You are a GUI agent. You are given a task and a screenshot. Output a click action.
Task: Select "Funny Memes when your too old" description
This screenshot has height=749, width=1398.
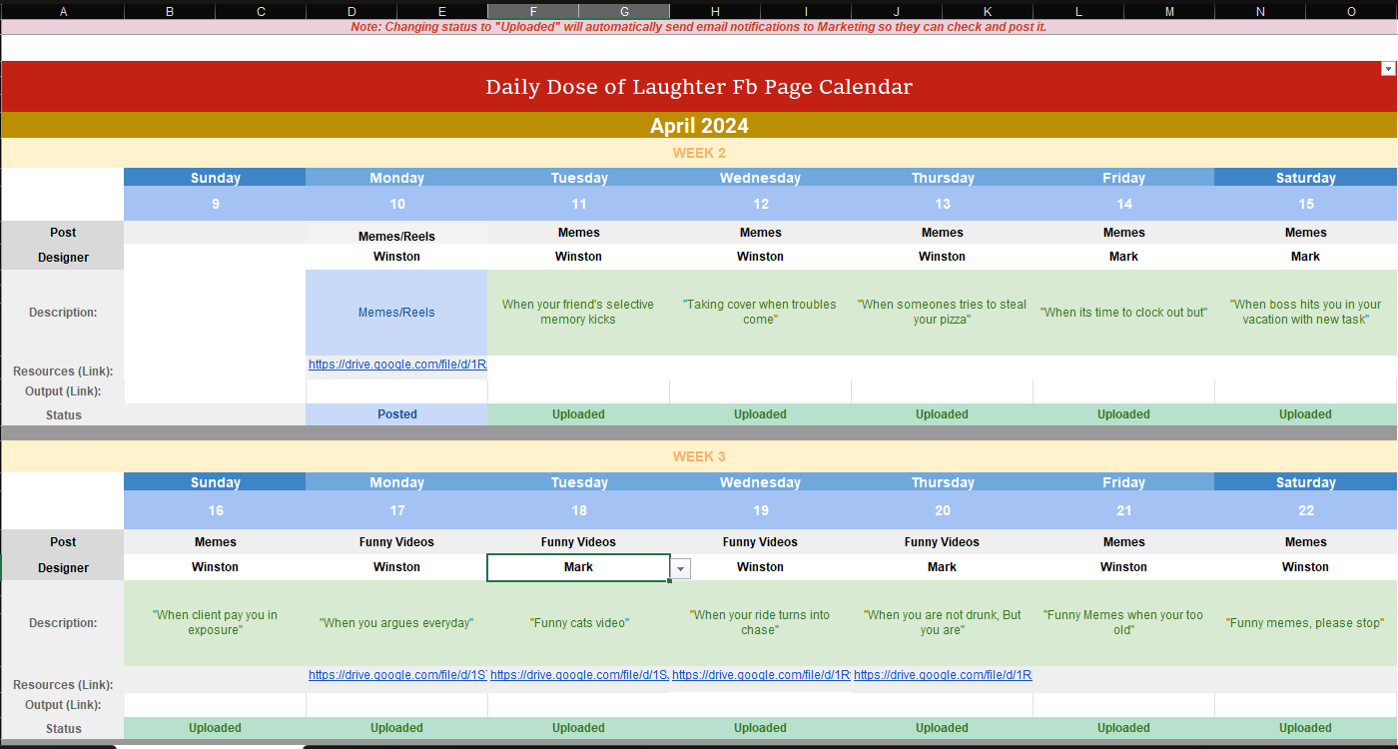pos(1124,623)
